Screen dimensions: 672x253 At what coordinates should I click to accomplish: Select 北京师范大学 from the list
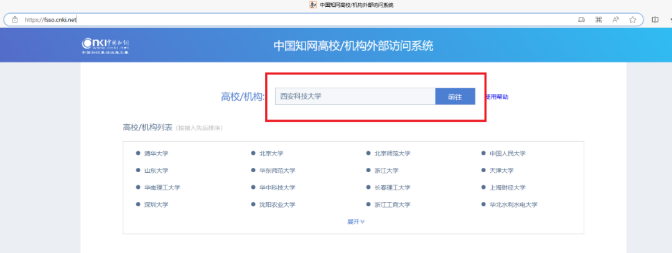click(393, 154)
